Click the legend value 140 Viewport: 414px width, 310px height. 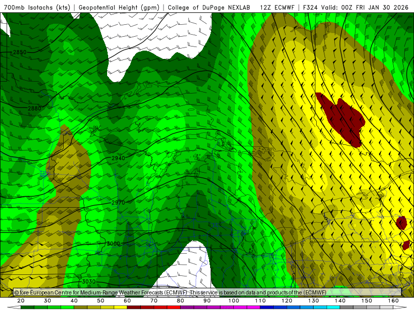340,301
